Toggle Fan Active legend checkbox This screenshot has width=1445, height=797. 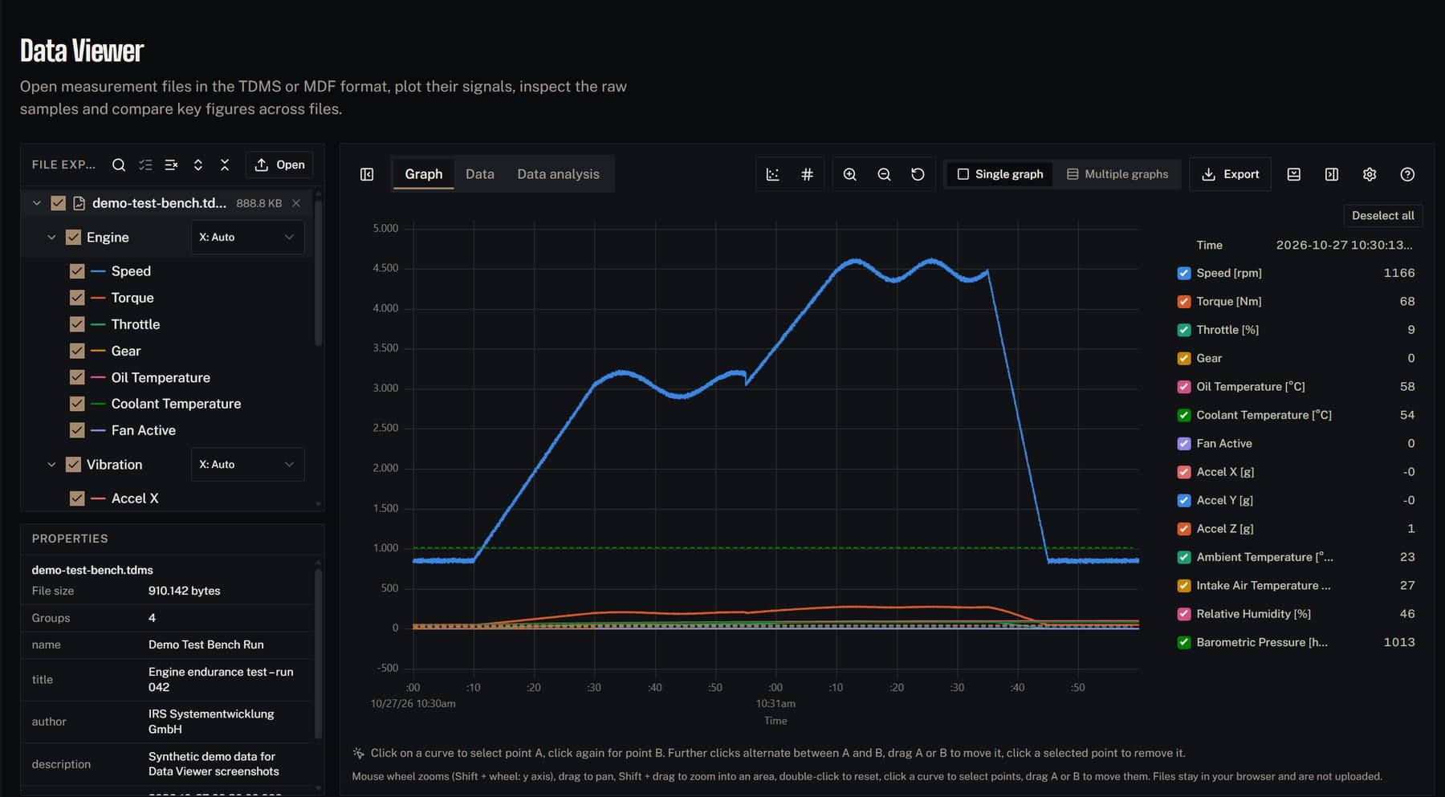1183,443
